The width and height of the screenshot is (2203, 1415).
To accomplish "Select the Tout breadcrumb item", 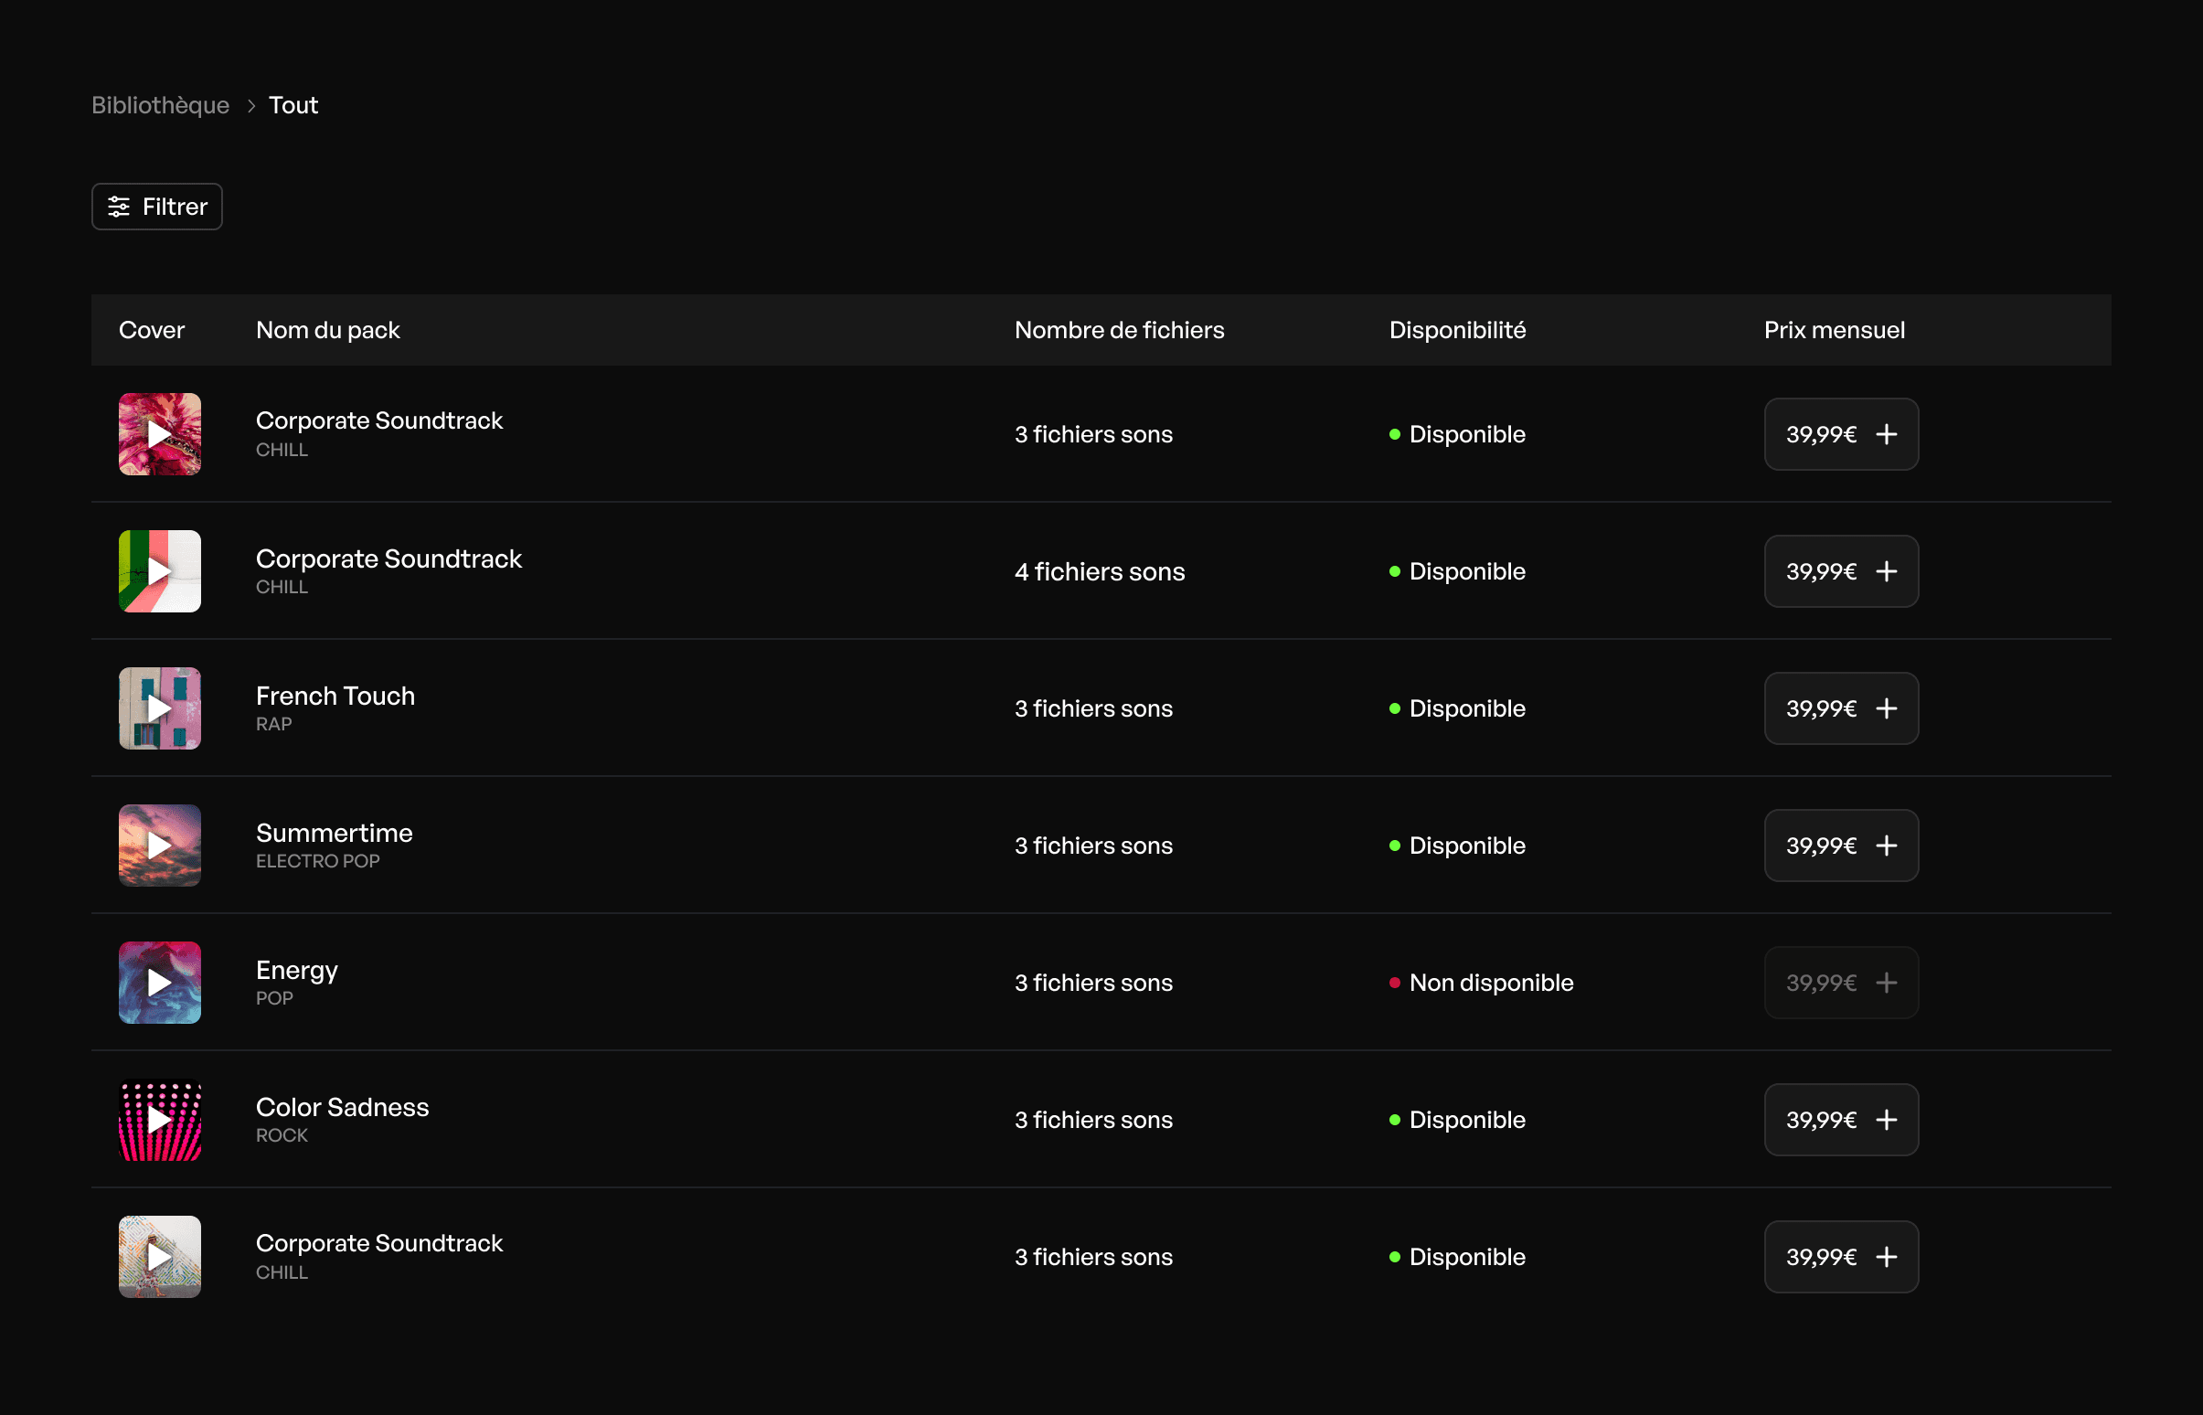I will point(293,106).
